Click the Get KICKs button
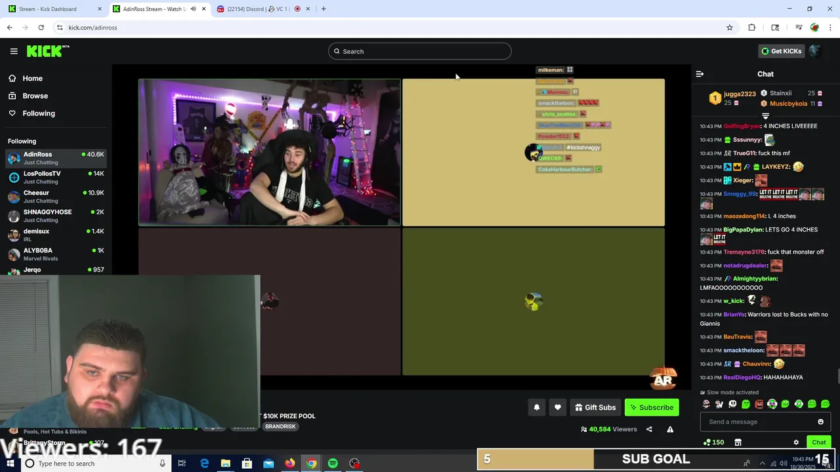 781,51
